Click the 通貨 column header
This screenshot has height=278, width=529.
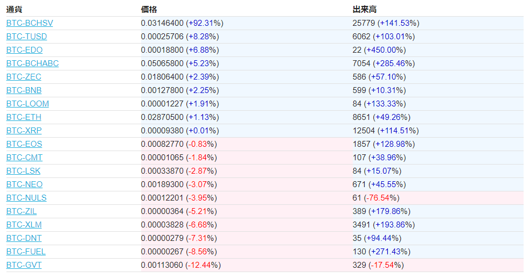pos(15,9)
